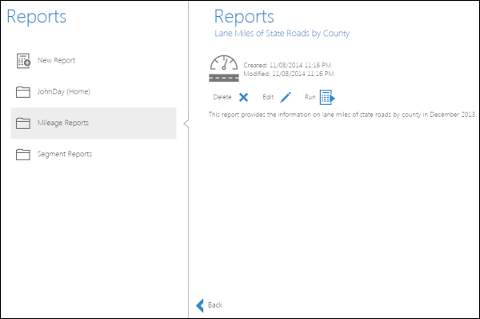Click the speedometer road report icon
The width and height of the screenshot is (480, 319).
[224, 68]
